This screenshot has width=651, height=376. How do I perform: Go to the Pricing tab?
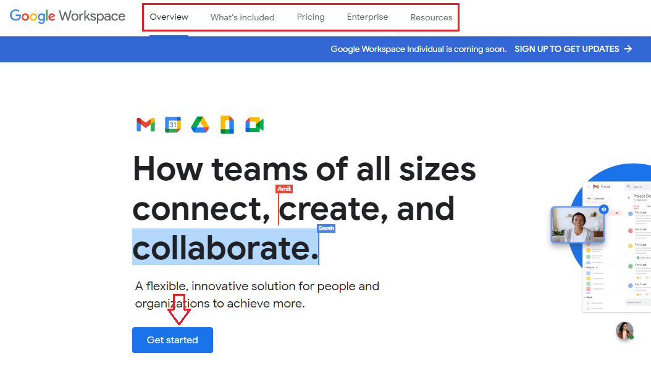coord(311,17)
